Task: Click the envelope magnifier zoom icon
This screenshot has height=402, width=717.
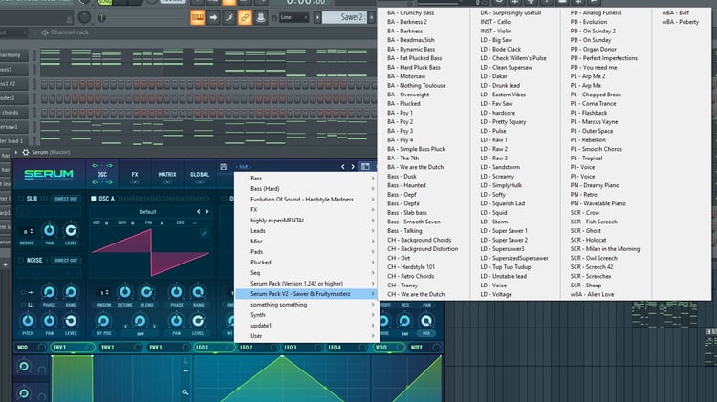Action: (x=185, y=392)
